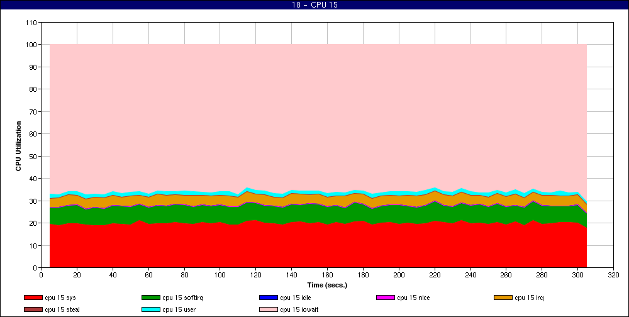Click the green cpu 15 softirq legend swatch
Viewport: 629px width, 317px height.
pyautogui.click(x=151, y=298)
